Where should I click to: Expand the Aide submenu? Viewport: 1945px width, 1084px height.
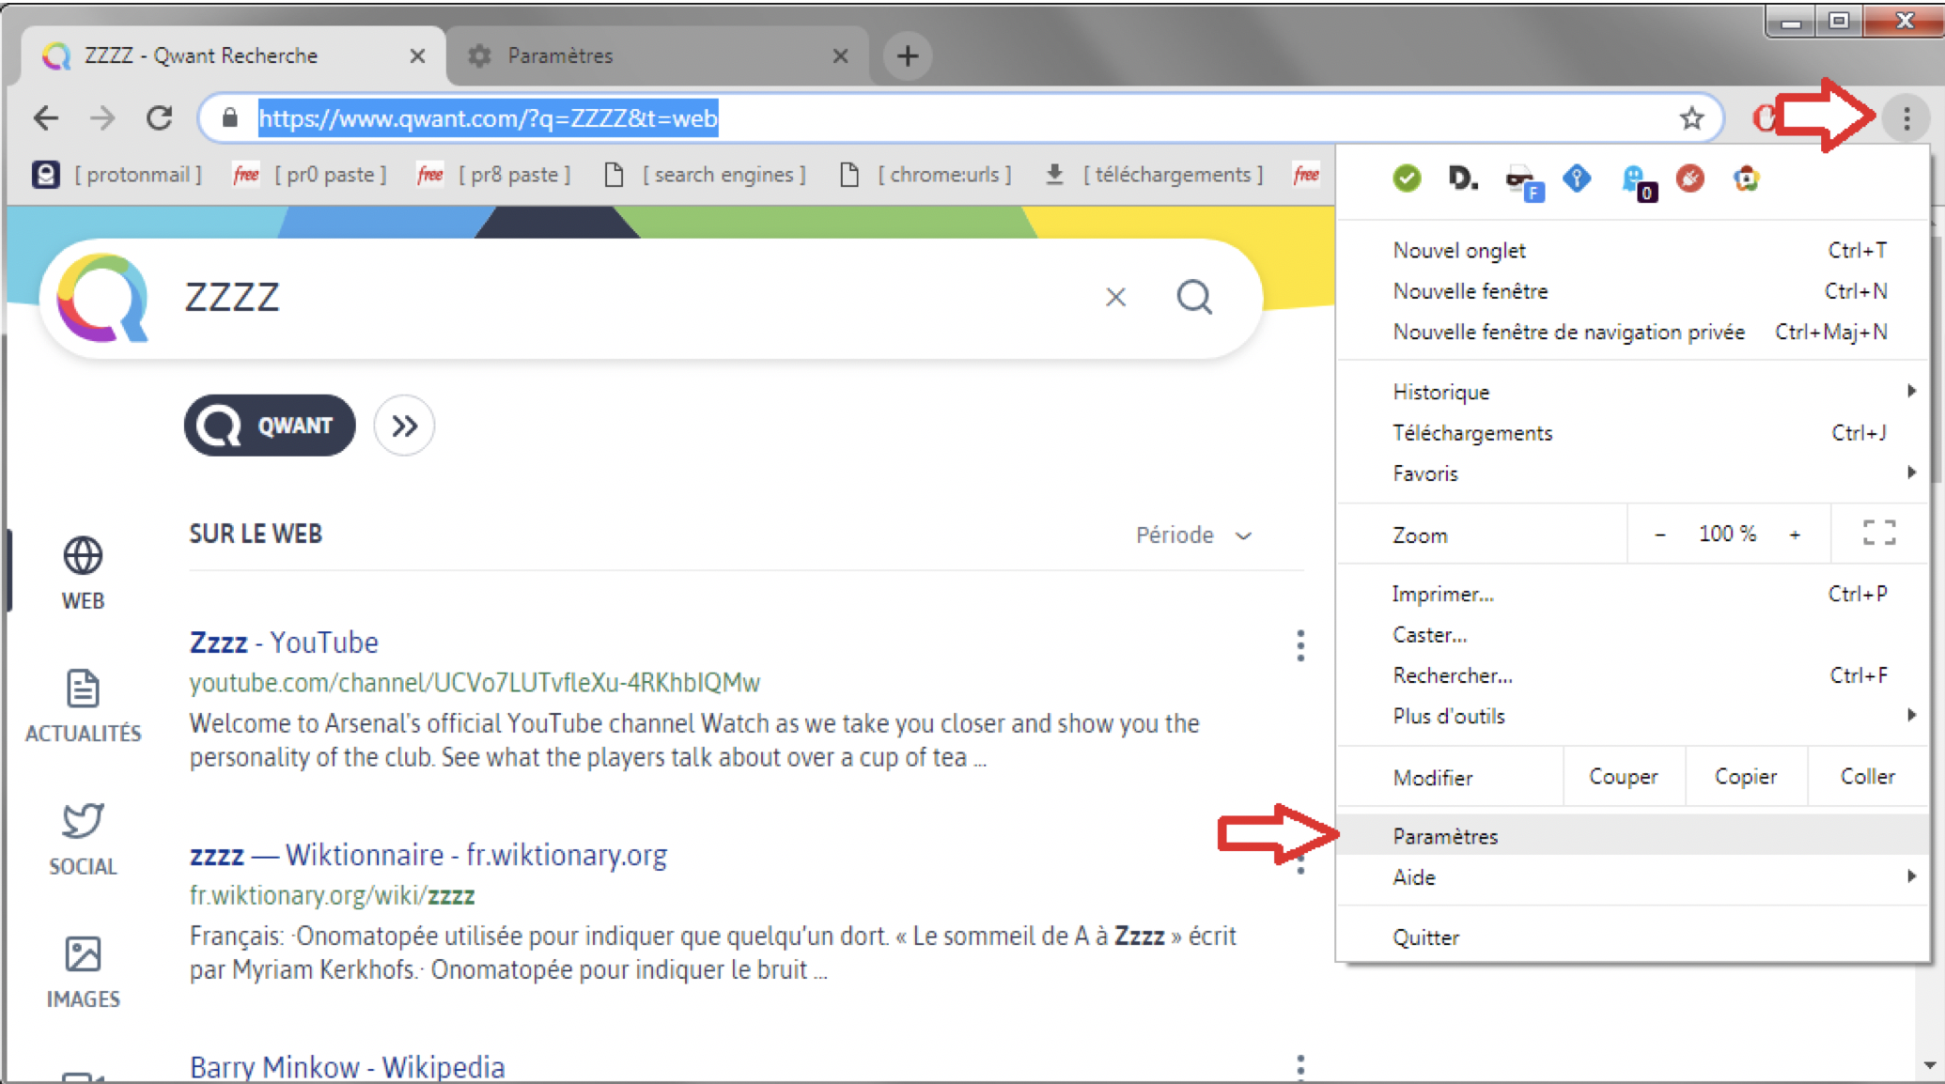[x=1634, y=876]
